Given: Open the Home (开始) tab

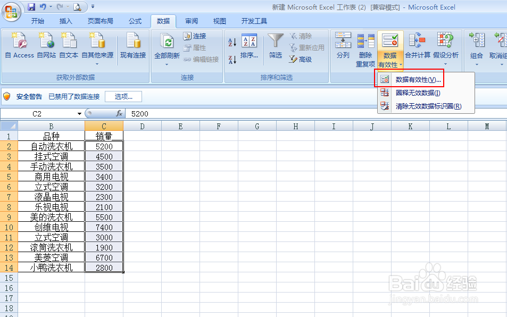Looking at the screenshot, I should click(x=38, y=21).
